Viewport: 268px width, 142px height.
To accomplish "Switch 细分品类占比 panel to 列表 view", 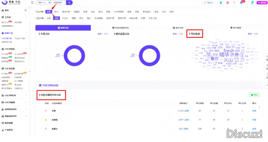I will pos(181,34).
